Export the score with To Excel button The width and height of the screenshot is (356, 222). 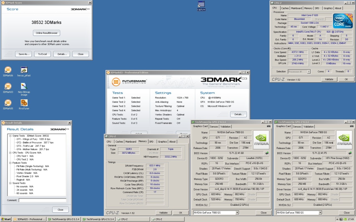tap(43, 54)
